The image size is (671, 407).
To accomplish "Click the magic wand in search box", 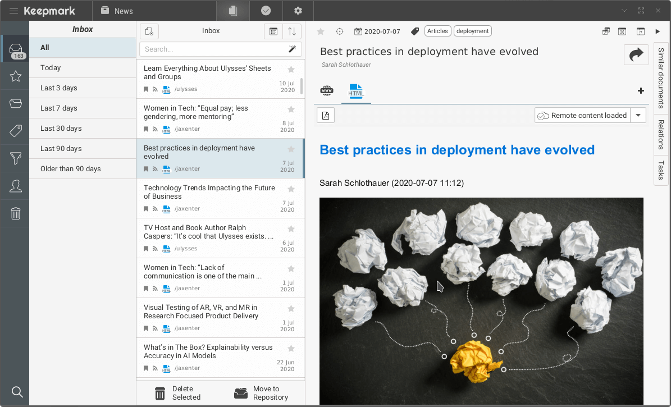I will [x=292, y=49].
